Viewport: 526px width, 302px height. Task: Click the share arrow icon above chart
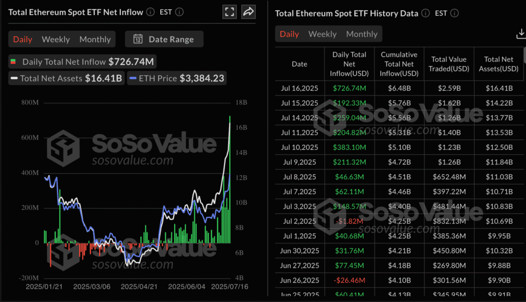[248, 12]
